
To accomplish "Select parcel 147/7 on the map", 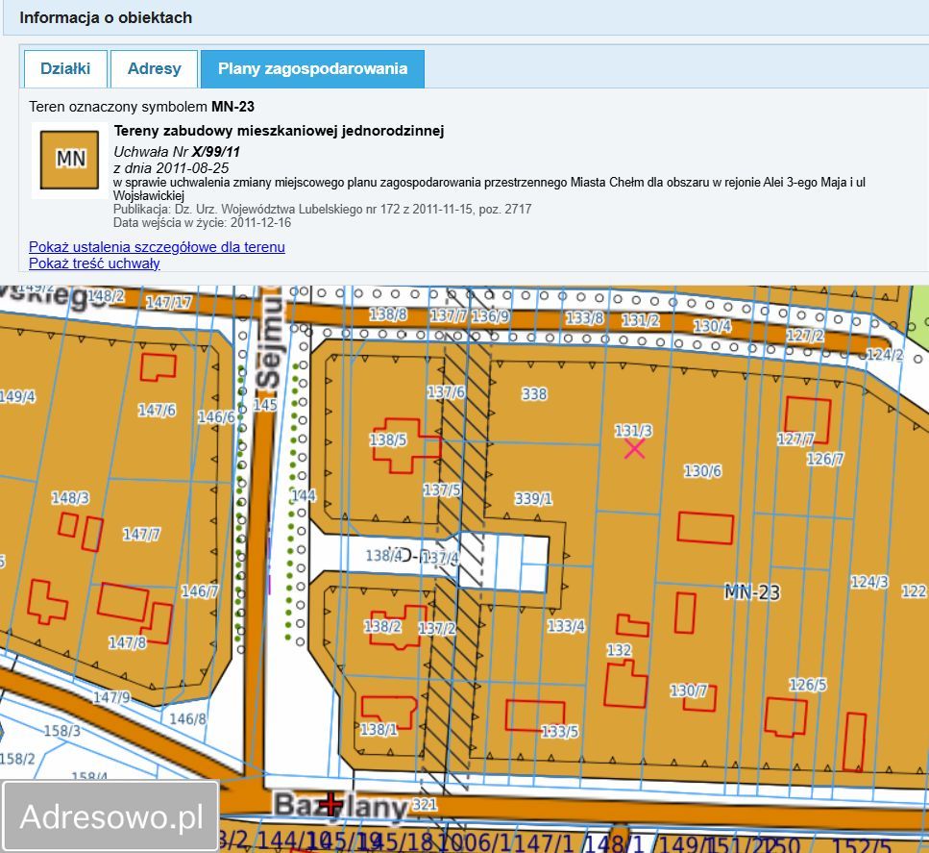I will pos(141,535).
